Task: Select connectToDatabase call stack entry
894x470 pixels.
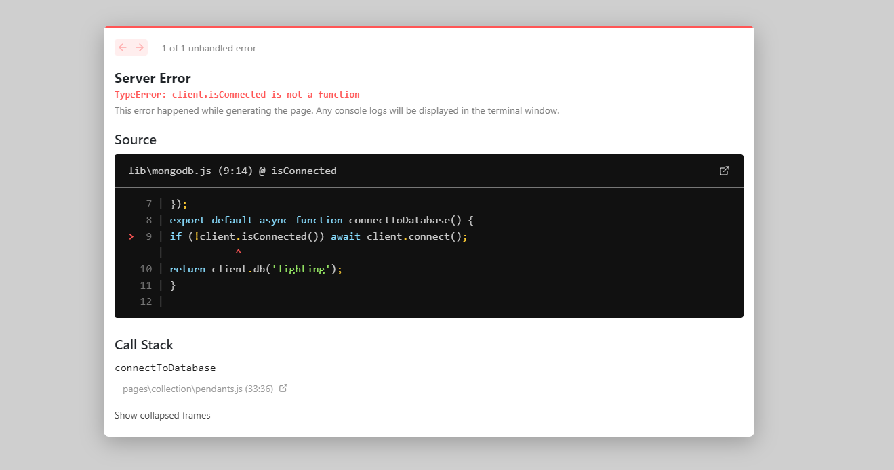Action: (165, 368)
